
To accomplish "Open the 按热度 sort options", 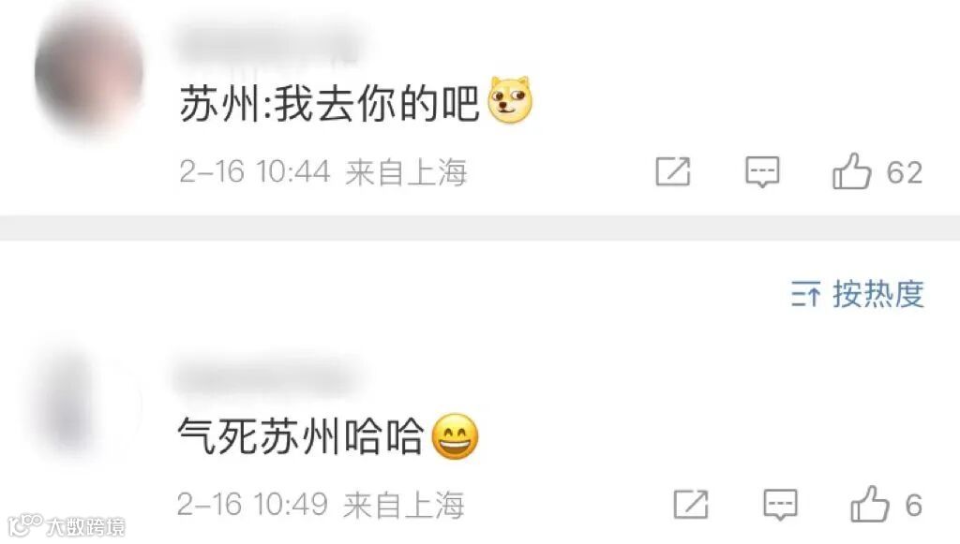I will click(x=857, y=295).
